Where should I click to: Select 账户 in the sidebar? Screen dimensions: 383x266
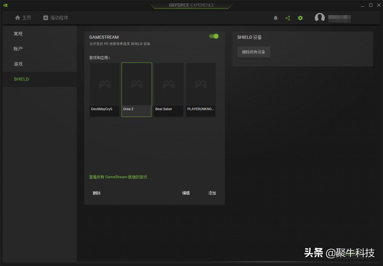pyautogui.click(x=40, y=49)
